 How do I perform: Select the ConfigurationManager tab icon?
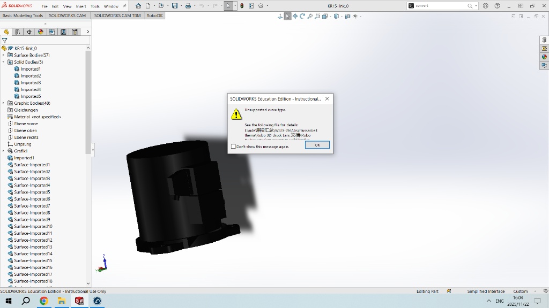pyautogui.click(x=29, y=32)
